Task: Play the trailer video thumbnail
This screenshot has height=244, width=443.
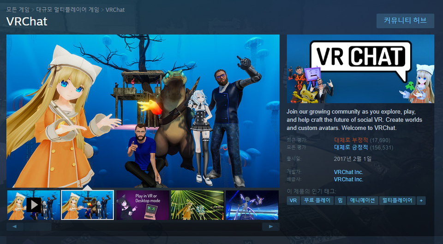Action: coord(33,205)
